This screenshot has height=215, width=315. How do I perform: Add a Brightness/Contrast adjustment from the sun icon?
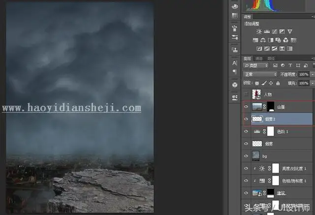click(259, 31)
